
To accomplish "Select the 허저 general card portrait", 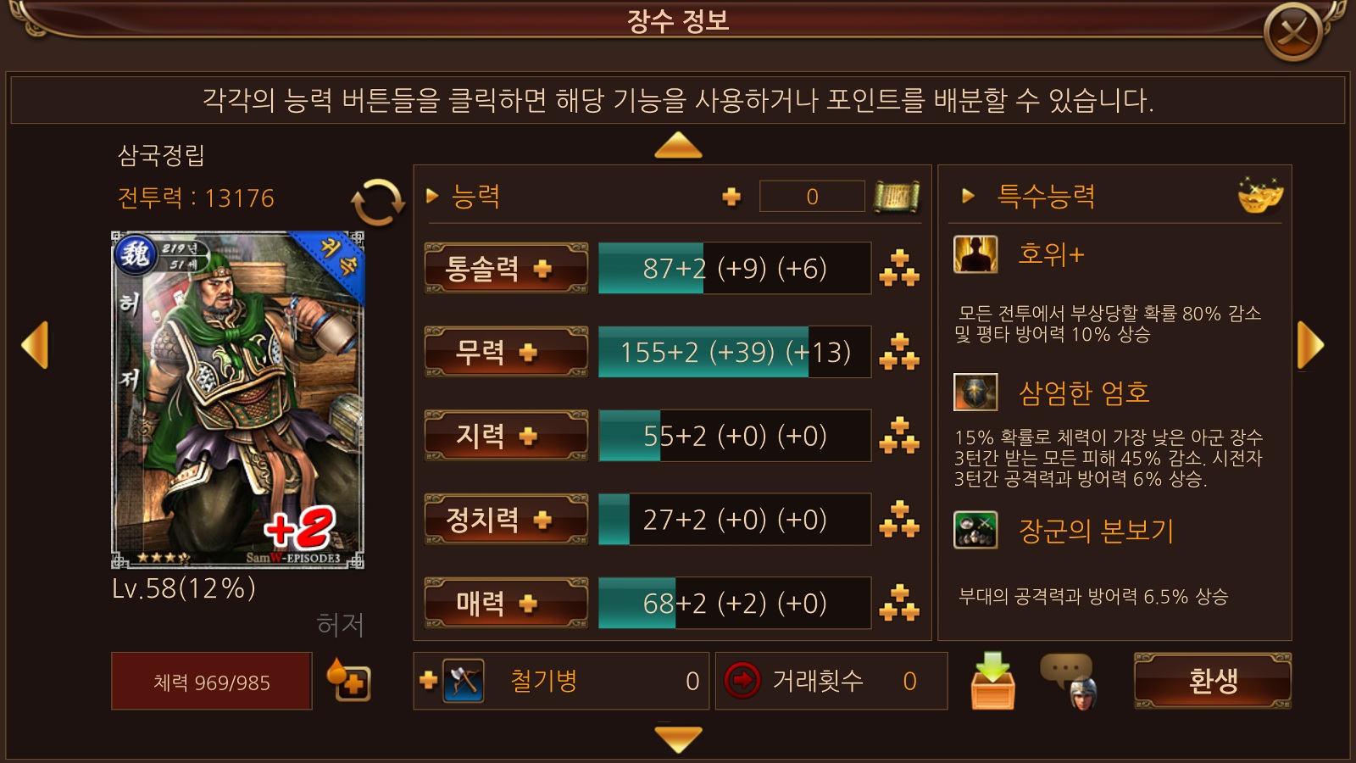I will click(x=238, y=399).
